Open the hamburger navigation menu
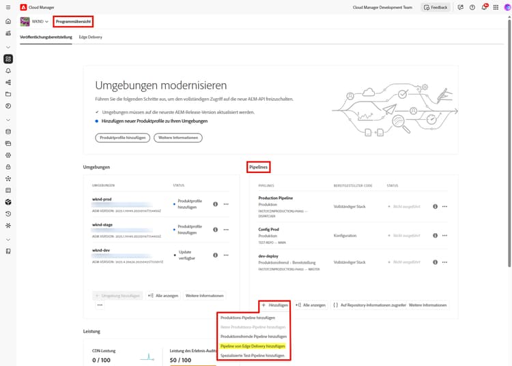 pos(8,7)
